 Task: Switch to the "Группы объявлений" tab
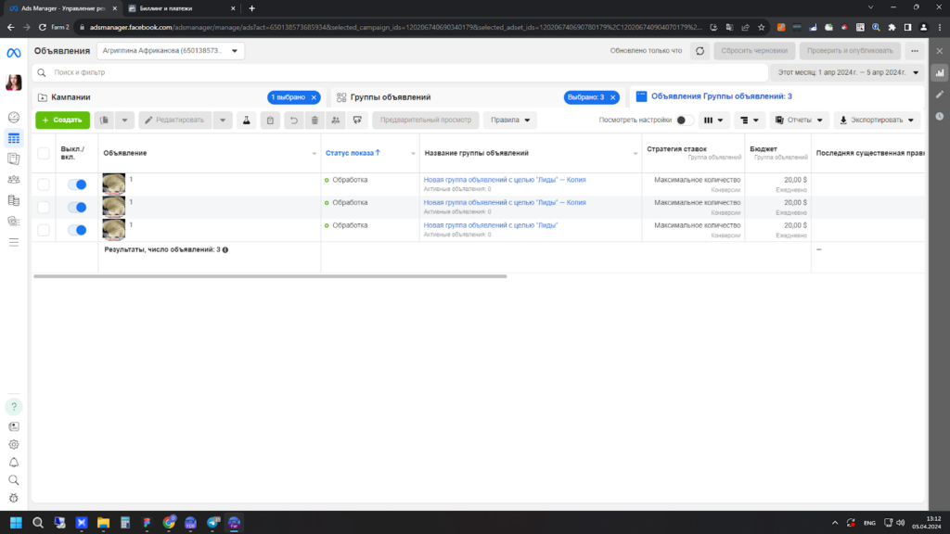391,96
